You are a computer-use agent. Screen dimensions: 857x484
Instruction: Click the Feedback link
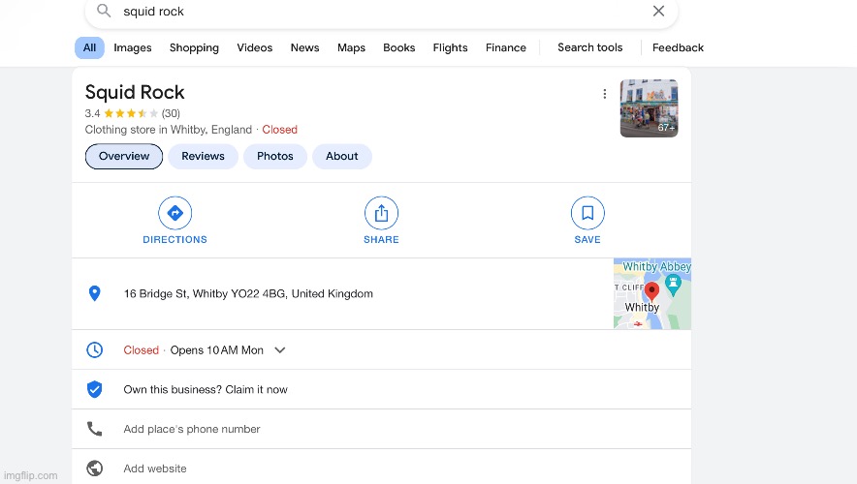pyautogui.click(x=678, y=47)
